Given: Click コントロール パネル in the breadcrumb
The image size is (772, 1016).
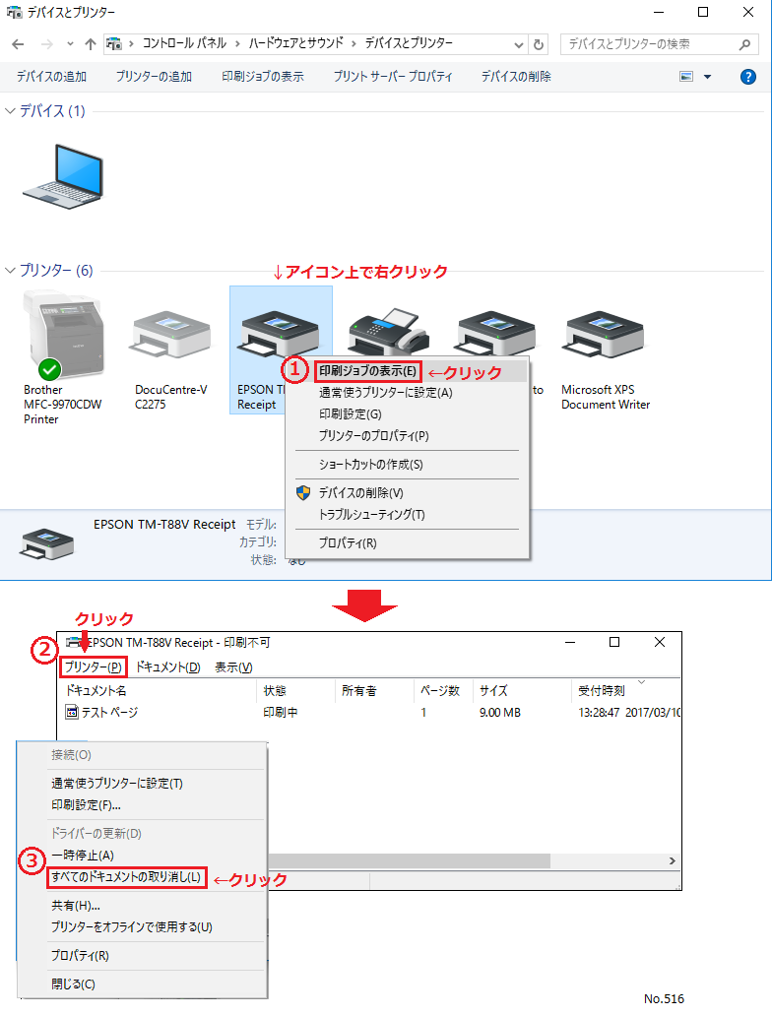Looking at the screenshot, I should 184,43.
